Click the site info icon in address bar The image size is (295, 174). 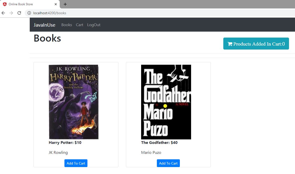(x=29, y=13)
